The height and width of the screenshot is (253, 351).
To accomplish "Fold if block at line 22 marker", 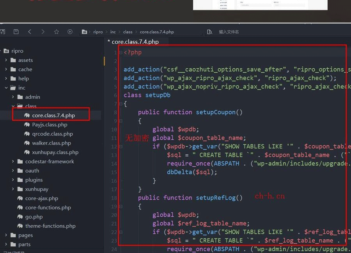I will pyautogui.click(x=121, y=232).
